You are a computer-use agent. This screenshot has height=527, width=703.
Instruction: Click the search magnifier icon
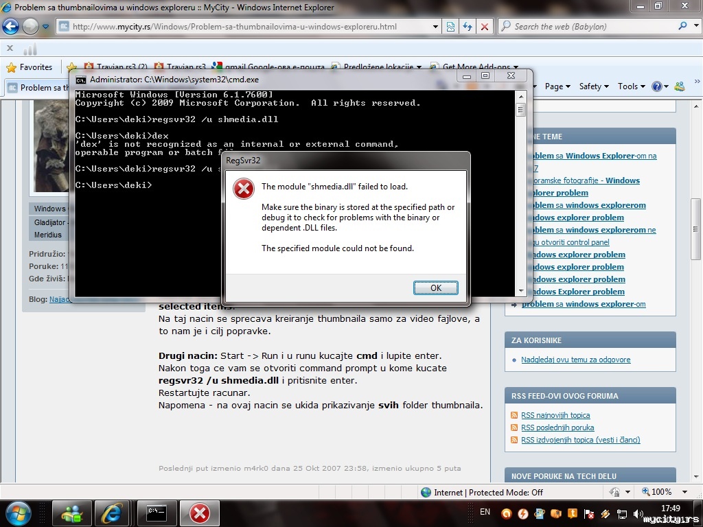(683, 26)
